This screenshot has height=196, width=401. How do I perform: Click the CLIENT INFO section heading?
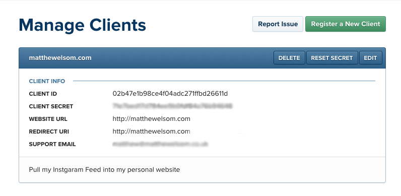coord(47,81)
